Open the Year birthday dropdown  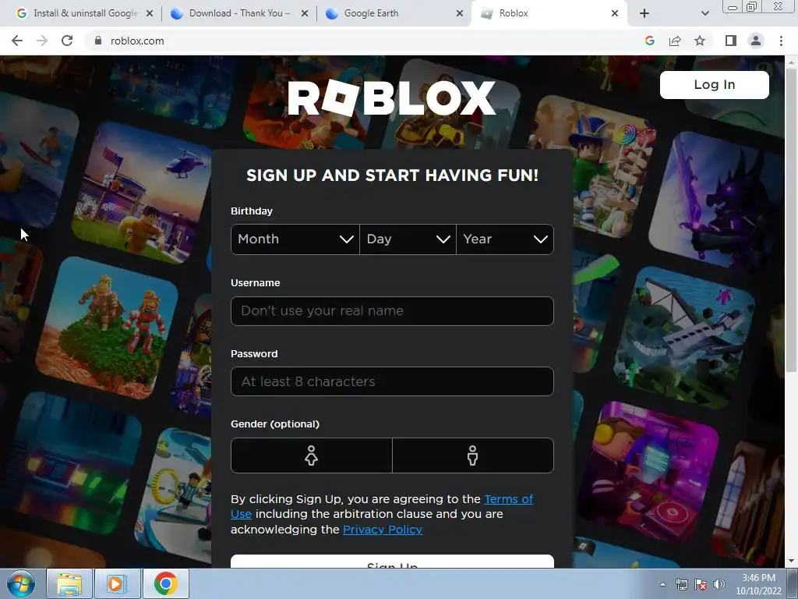point(505,239)
